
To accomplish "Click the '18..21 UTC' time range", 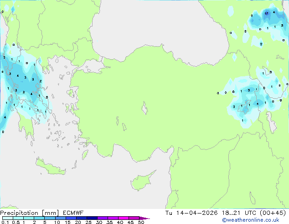I will 239,213.
